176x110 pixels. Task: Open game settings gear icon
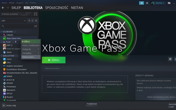[170, 59]
